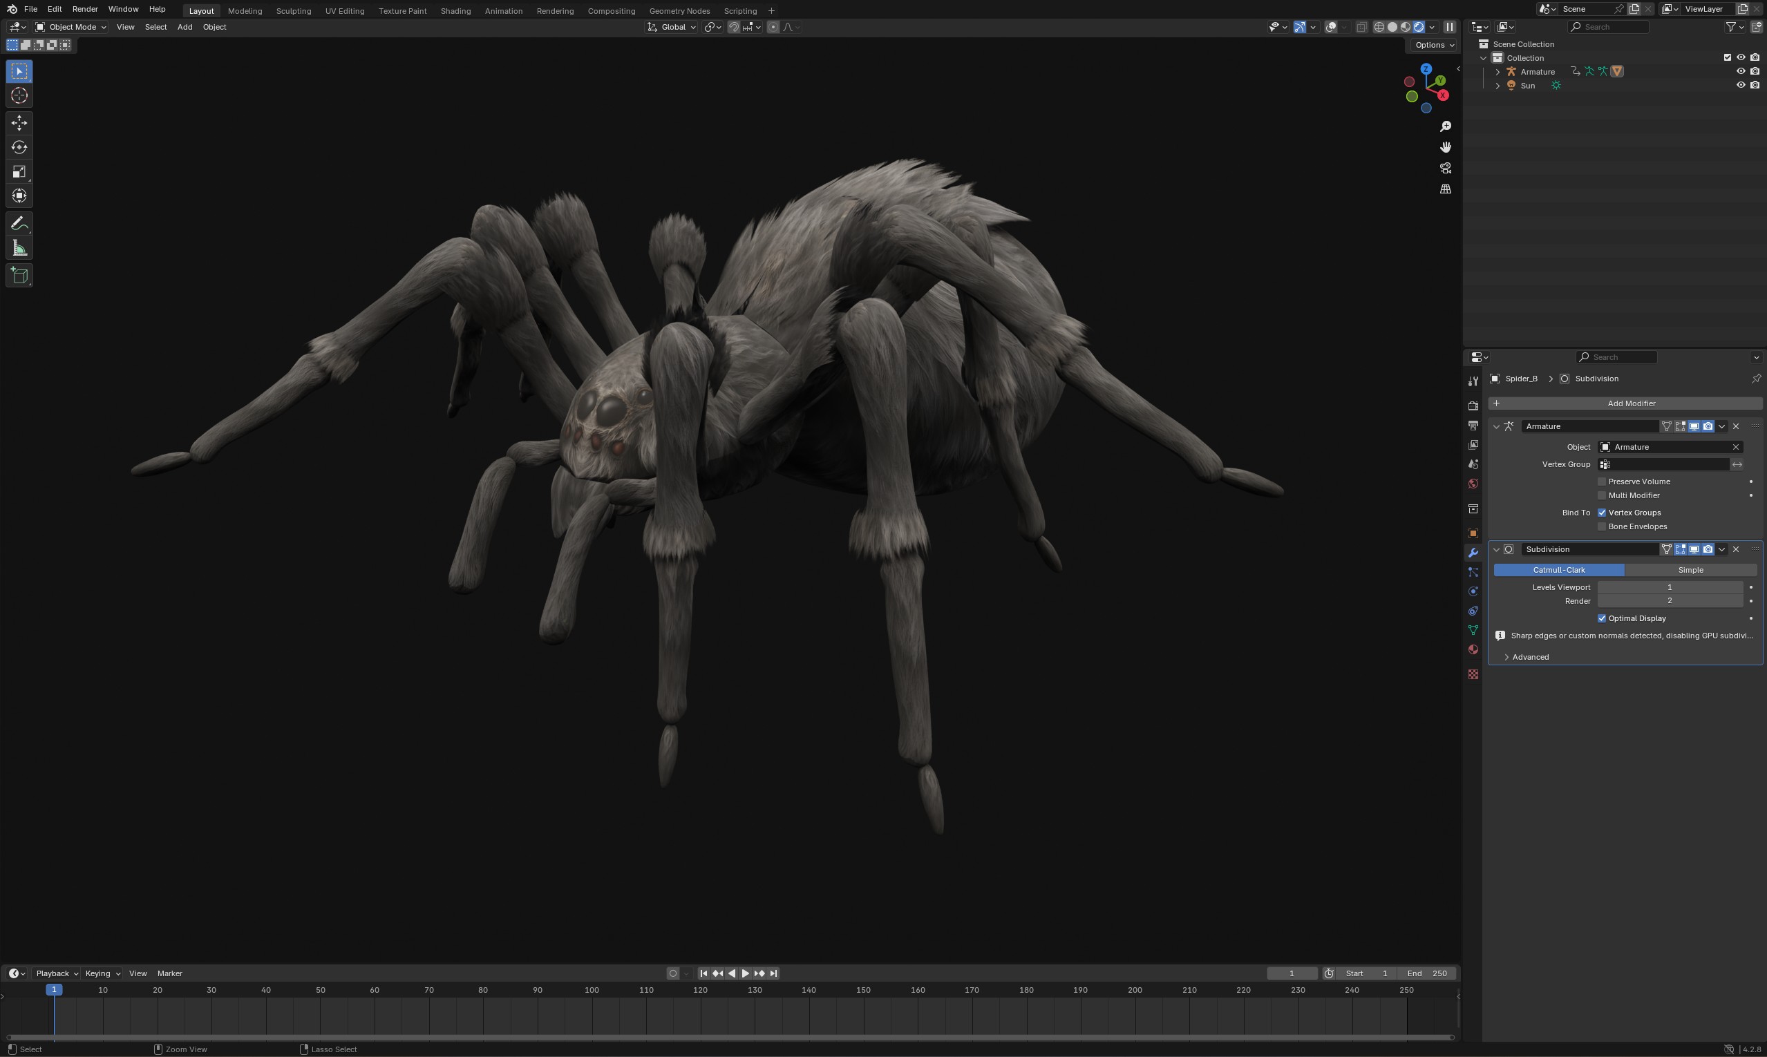Open the Render menu
This screenshot has width=1767, height=1057.
click(x=84, y=8)
